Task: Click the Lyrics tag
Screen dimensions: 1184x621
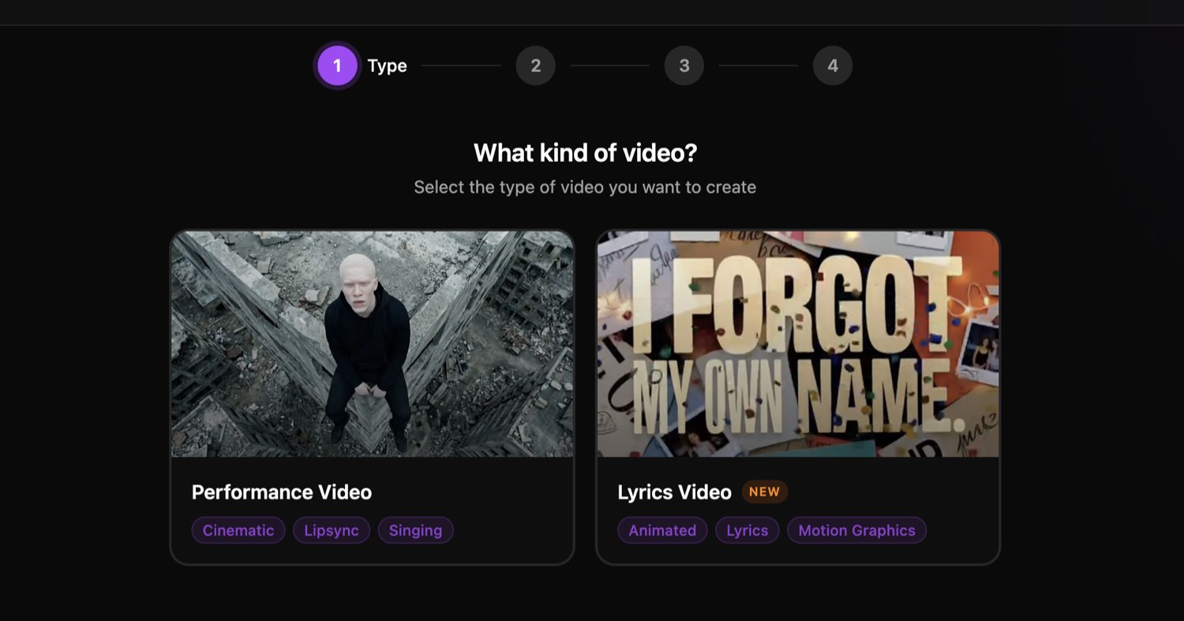Action: (x=747, y=530)
